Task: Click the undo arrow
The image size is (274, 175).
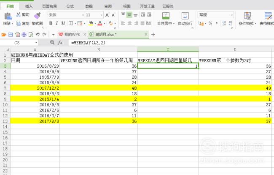Action: pos(38,35)
